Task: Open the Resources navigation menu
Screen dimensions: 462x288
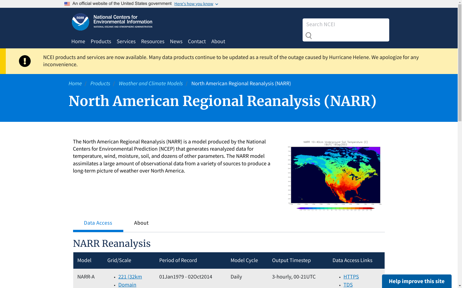Action: coord(153,41)
